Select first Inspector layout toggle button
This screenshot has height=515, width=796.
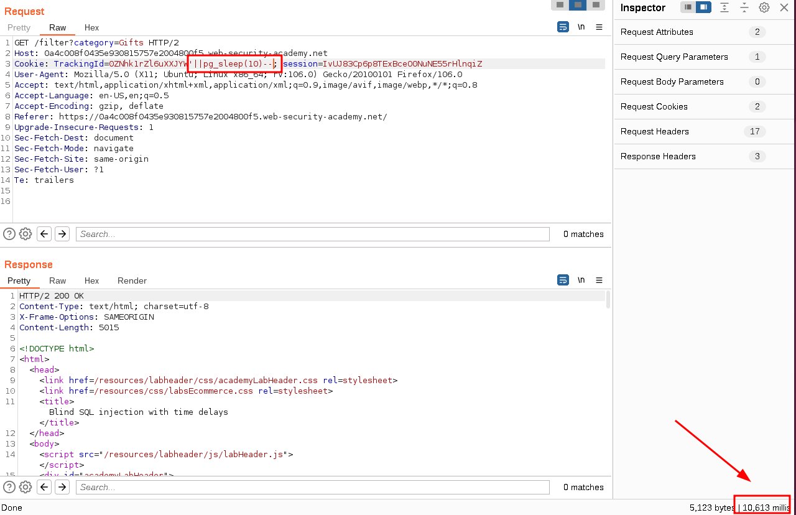click(x=688, y=7)
